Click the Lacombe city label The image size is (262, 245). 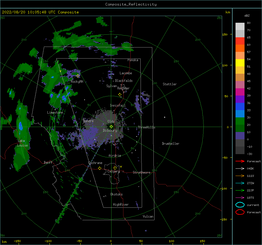(126, 73)
